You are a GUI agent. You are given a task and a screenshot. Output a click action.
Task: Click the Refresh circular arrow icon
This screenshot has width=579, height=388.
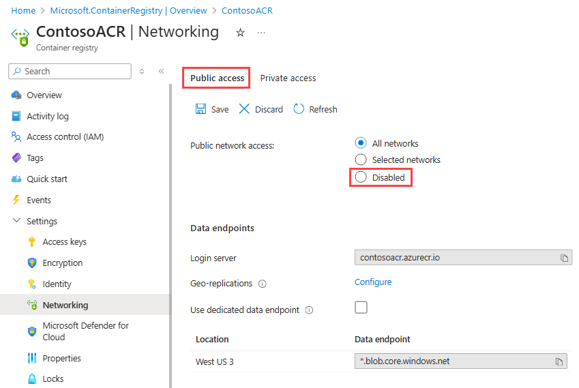coord(299,109)
